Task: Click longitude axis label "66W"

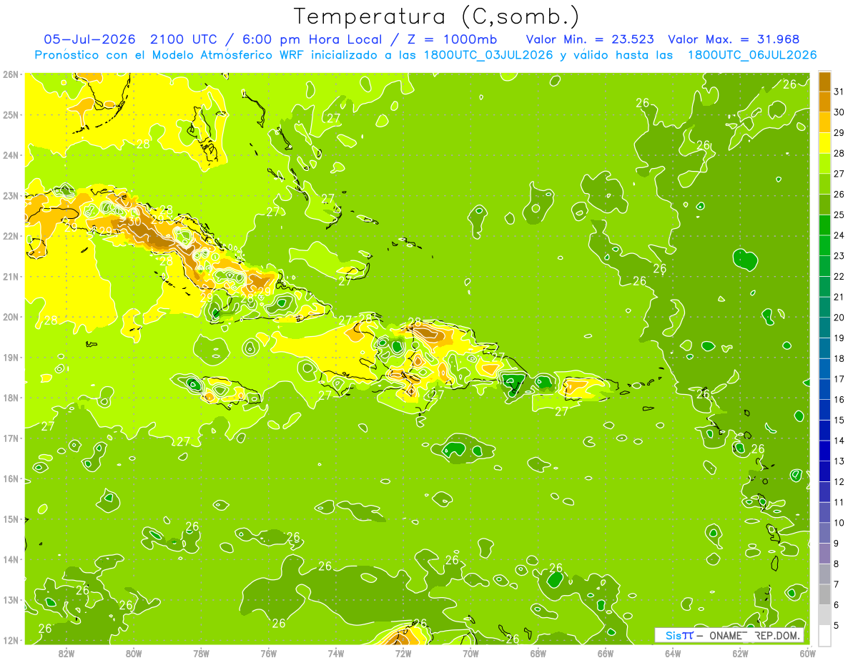Action: pyautogui.click(x=606, y=653)
